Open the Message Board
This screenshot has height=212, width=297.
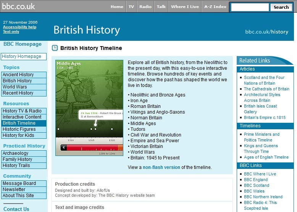click(24, 183)
